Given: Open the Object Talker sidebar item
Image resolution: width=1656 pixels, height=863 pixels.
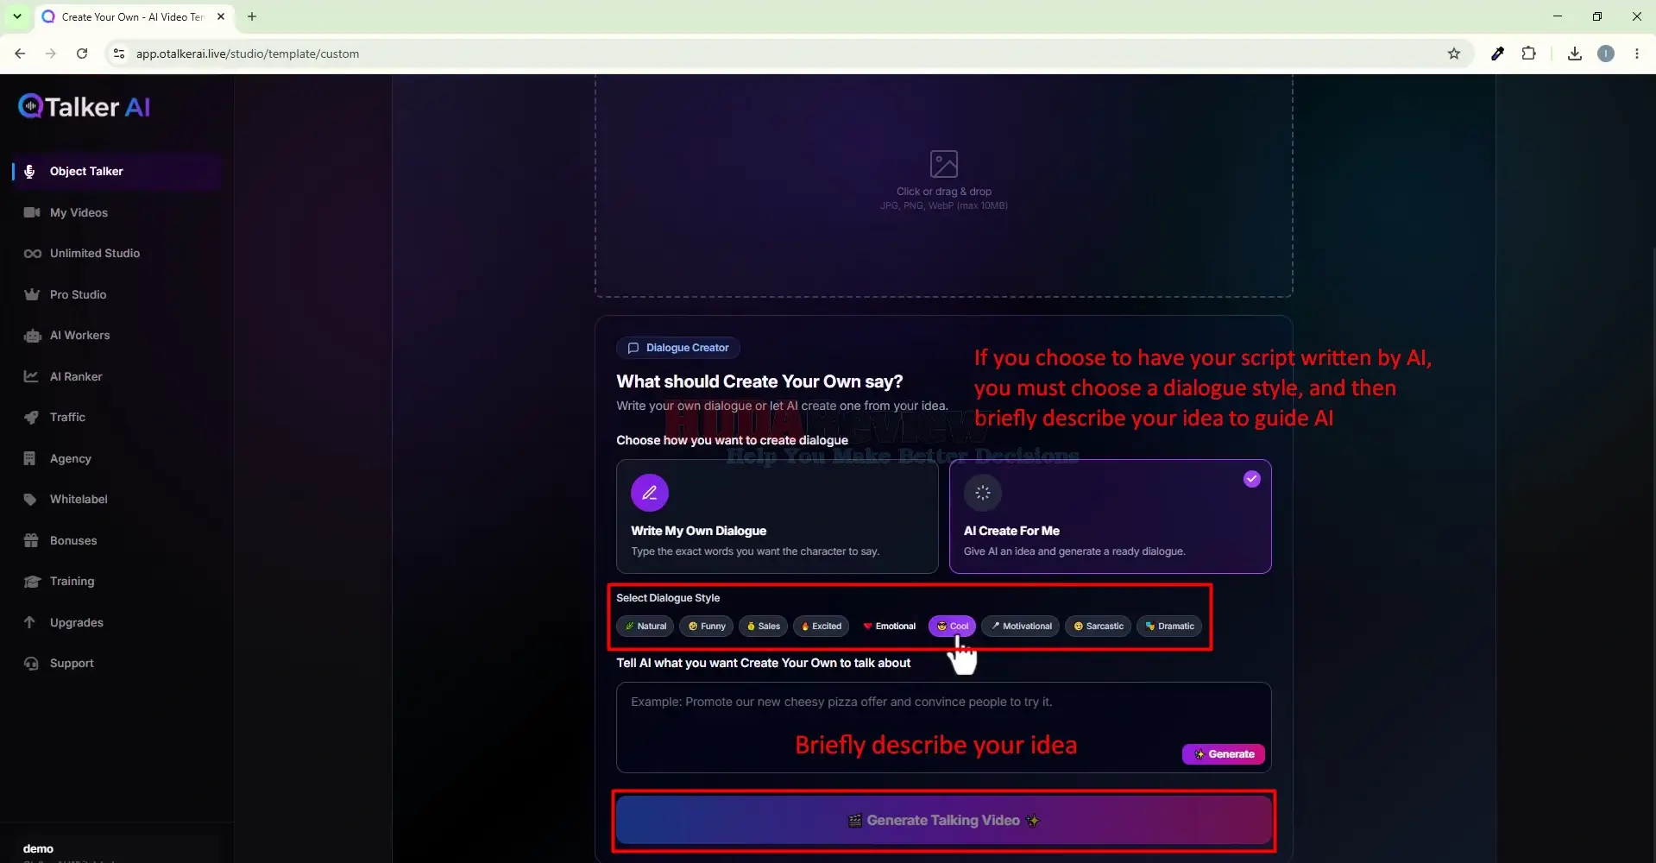Looking at the screenshot, I should click(x=117, y=171).
